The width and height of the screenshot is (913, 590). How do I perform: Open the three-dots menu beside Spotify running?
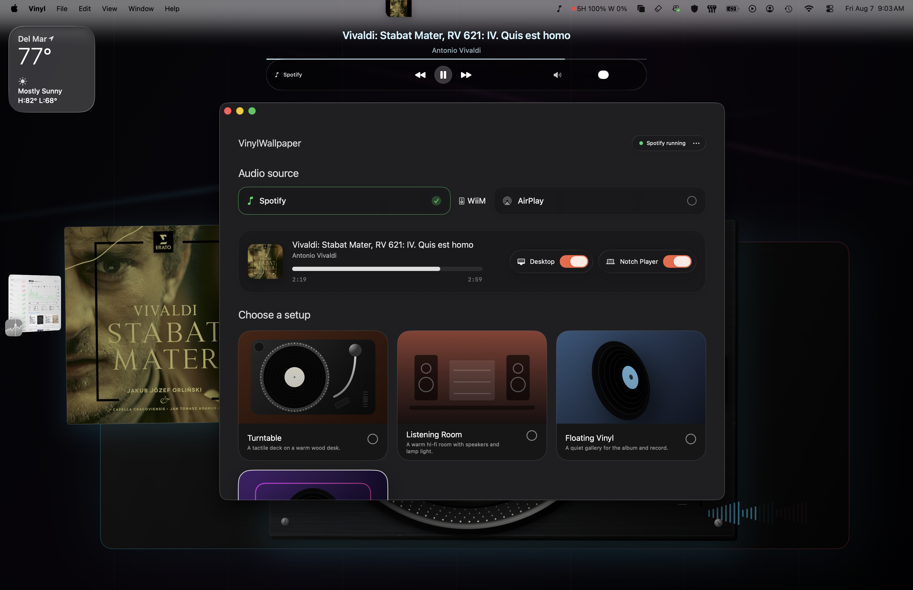[x=696, y=143]
